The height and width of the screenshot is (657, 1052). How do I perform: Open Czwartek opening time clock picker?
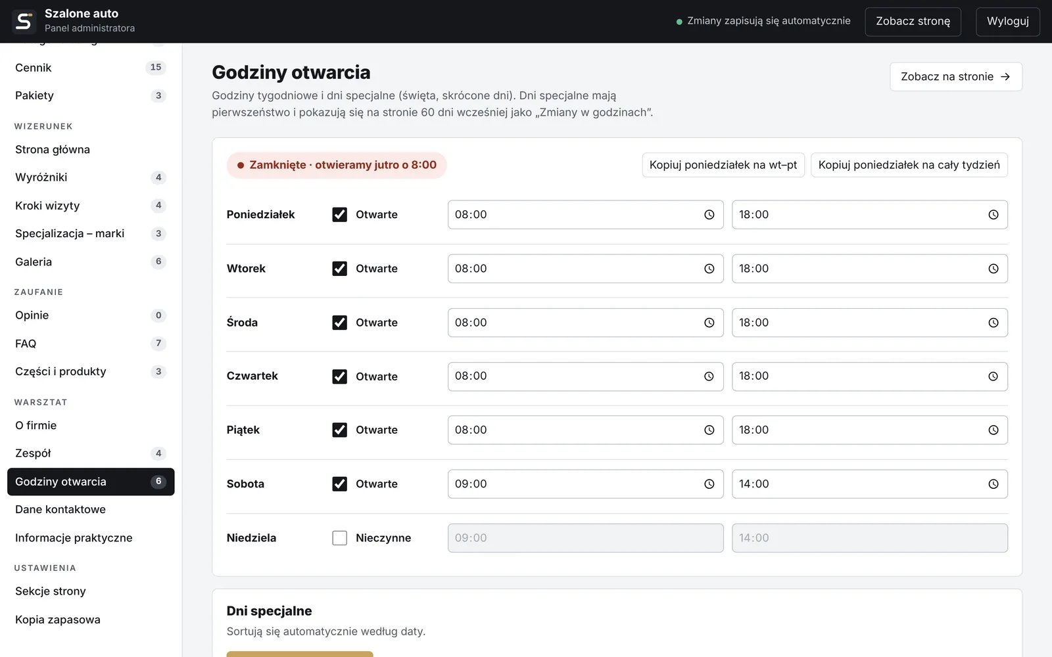tap(709, 376)
